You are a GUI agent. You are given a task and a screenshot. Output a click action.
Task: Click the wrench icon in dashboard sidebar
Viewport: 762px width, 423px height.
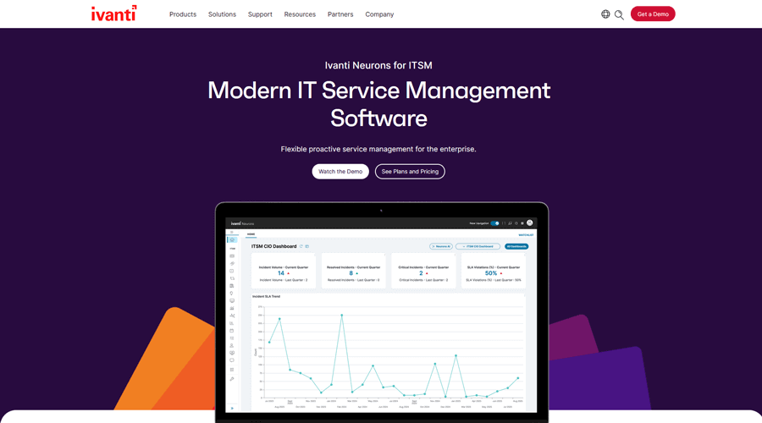click(232, 379)
